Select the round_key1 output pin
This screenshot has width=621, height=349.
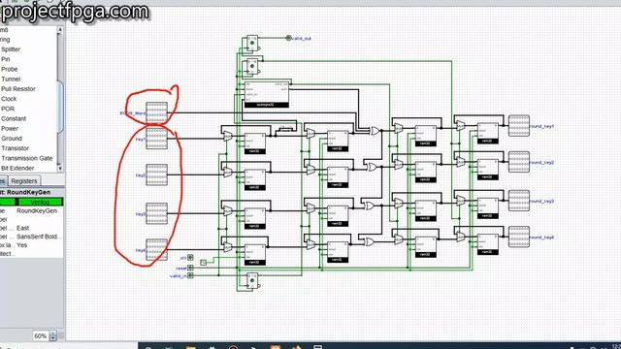[x=519, y=126]
